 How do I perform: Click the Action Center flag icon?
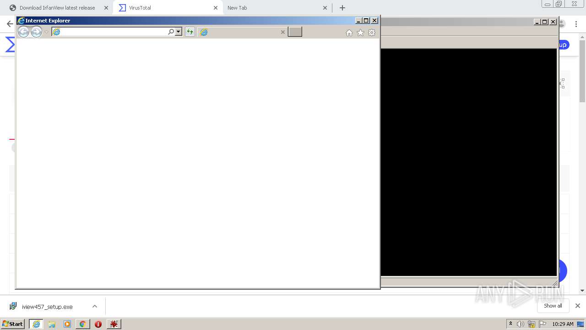pyautogui.click(x=543, y=324)
